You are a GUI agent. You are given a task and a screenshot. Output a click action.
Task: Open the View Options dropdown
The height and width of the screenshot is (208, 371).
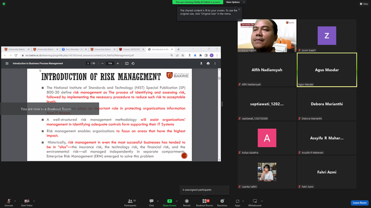[235, 2]
